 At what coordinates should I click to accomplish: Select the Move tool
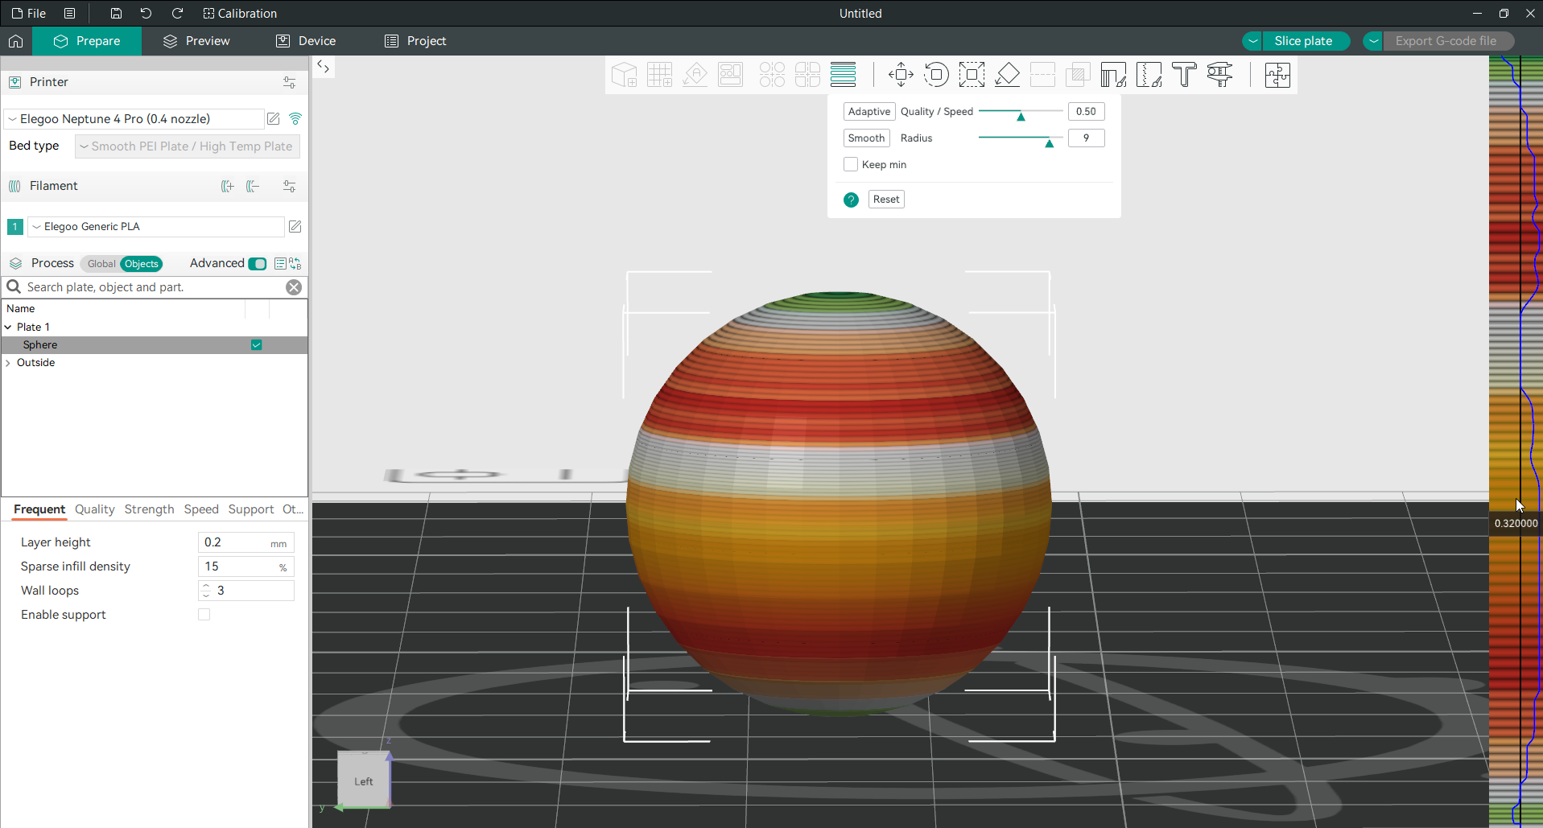pos(901,75)
